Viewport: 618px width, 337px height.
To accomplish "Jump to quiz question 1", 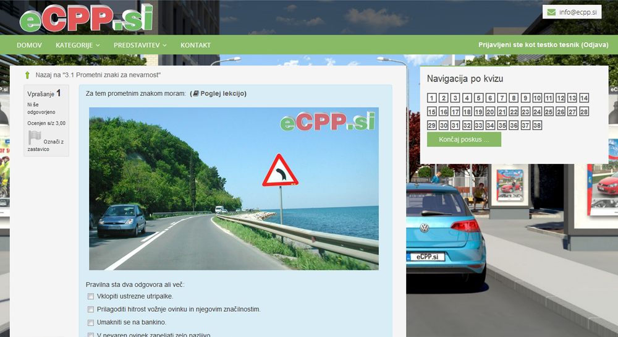I will (x=431, y=98).
